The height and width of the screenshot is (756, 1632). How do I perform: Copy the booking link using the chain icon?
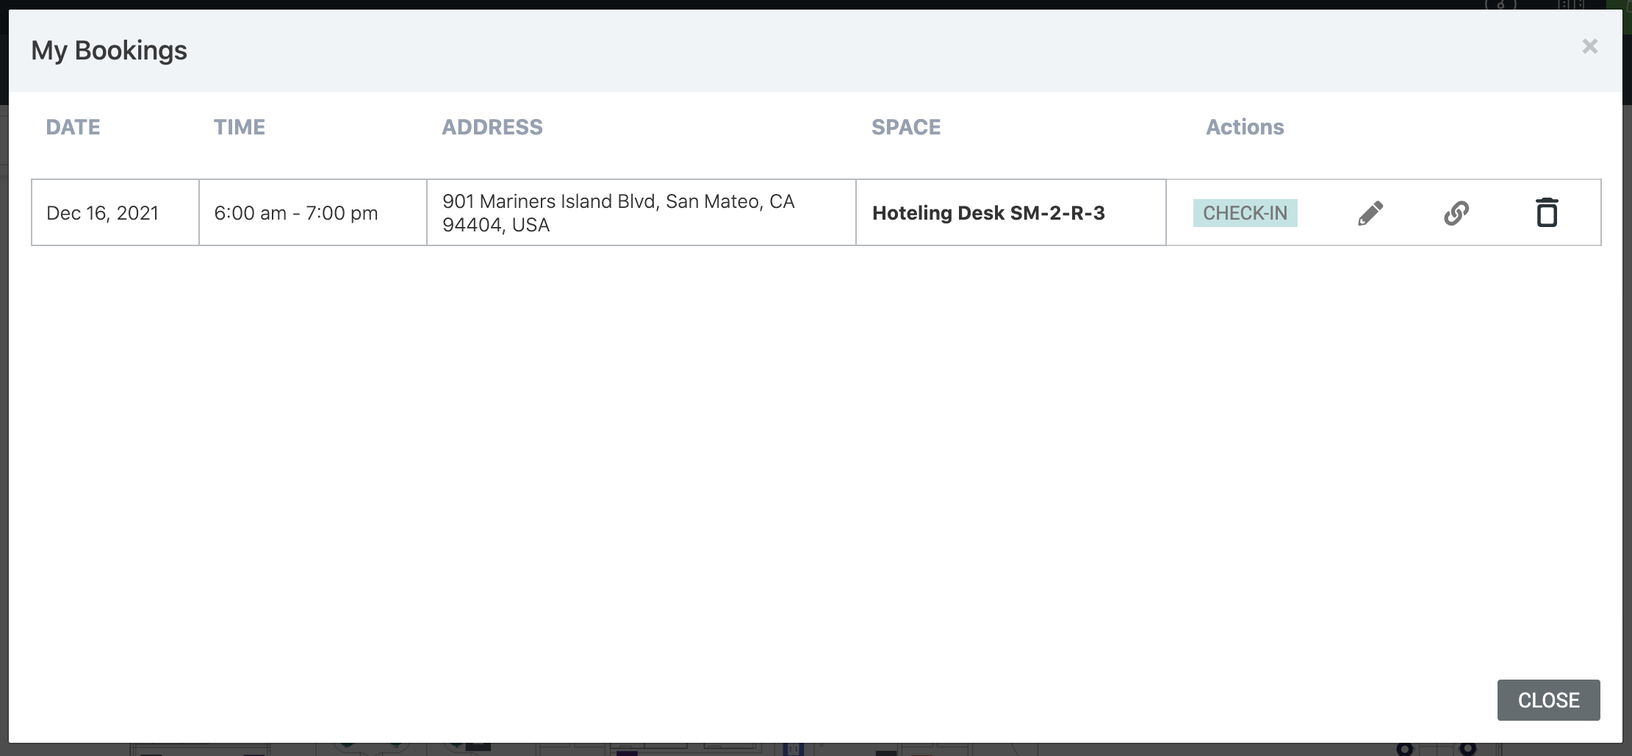[x=1456, y=212]
